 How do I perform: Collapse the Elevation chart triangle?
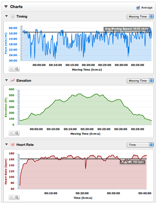click(6, 81)
